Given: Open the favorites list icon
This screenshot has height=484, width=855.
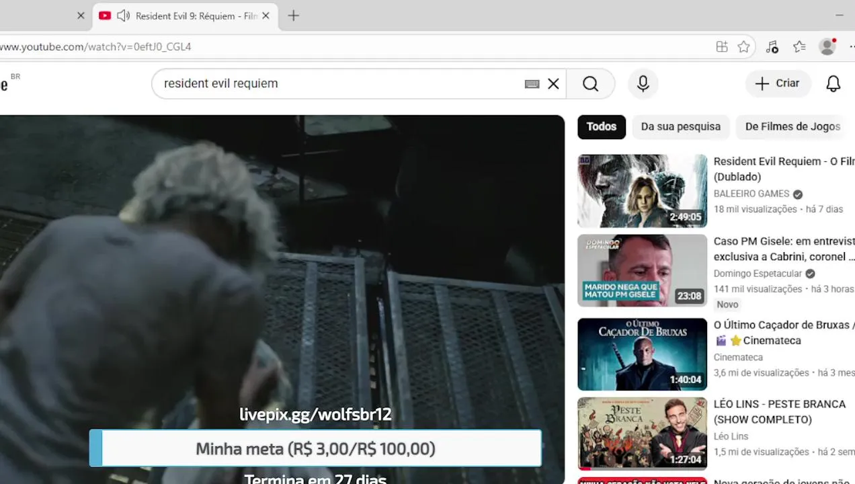Looking at the screenshot, I should point(799,46).
